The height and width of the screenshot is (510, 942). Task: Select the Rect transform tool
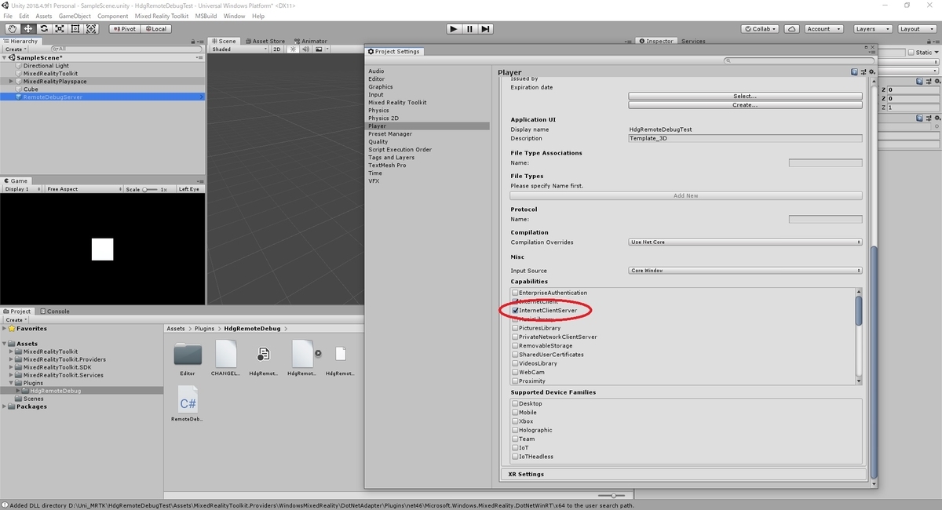75,29
